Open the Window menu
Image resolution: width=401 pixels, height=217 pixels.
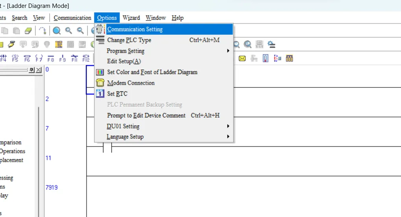(x=156, y=18)
